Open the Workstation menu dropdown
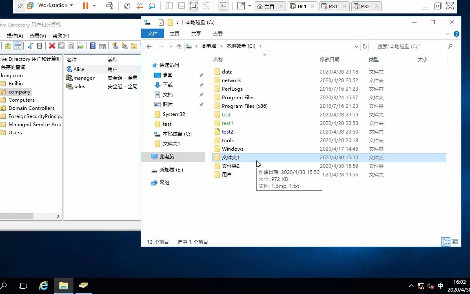Screen dimensions: 470x294 click(55, 5)
